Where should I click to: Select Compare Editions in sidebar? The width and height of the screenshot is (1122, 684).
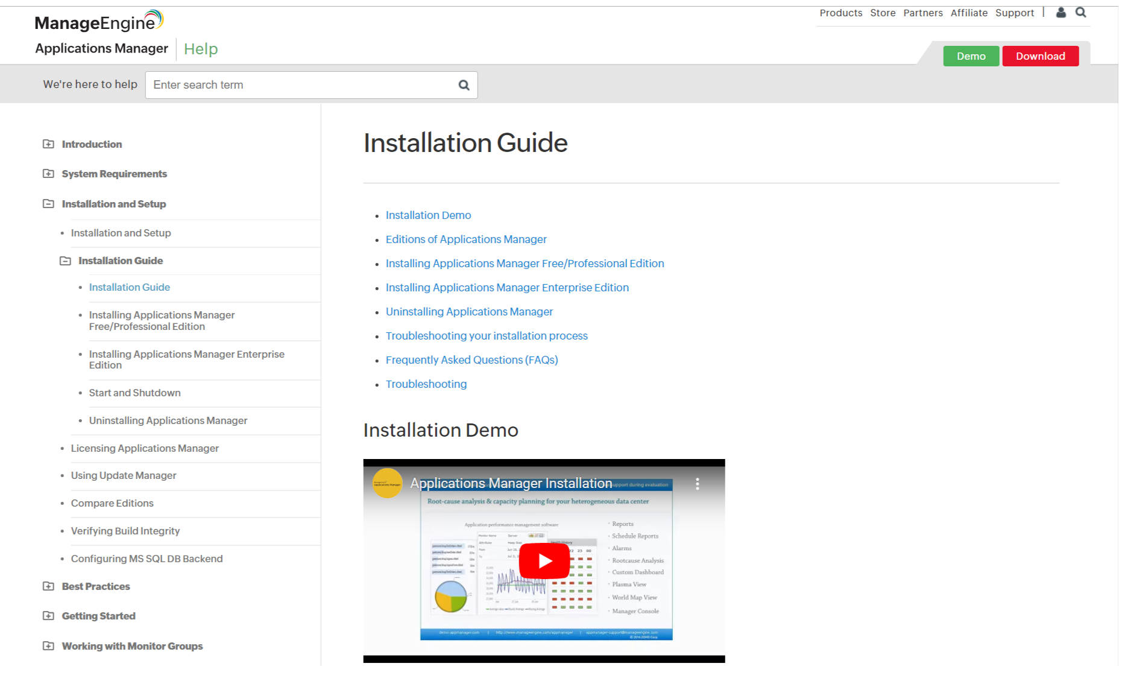point(112,503)
